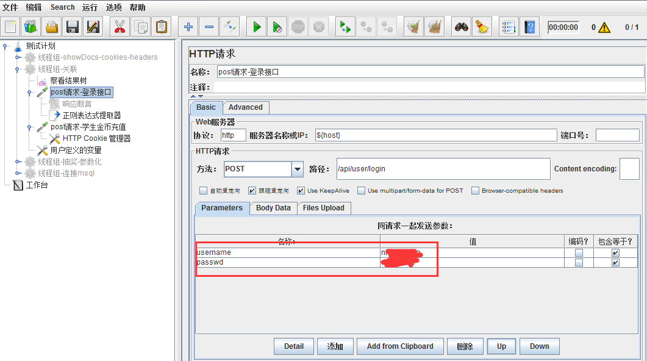The image size is (647, 361).
Task: Click the Shutdown test icon
Action: coord(318,27)
